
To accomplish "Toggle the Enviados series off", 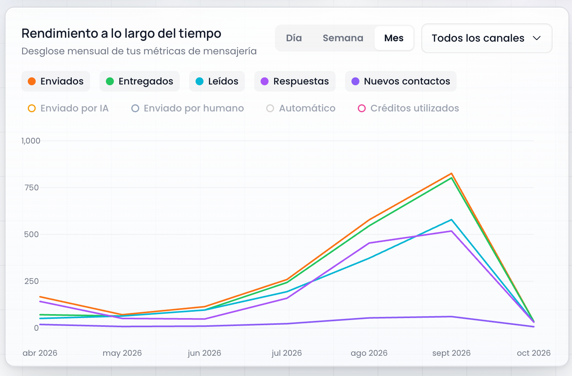I will pos(56,81).
